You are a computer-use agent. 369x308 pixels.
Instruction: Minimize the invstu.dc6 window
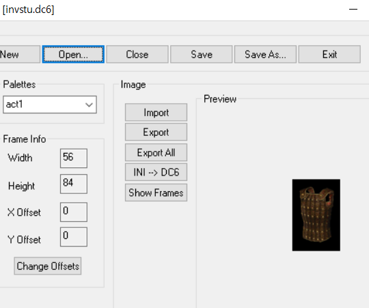point(353,10)
